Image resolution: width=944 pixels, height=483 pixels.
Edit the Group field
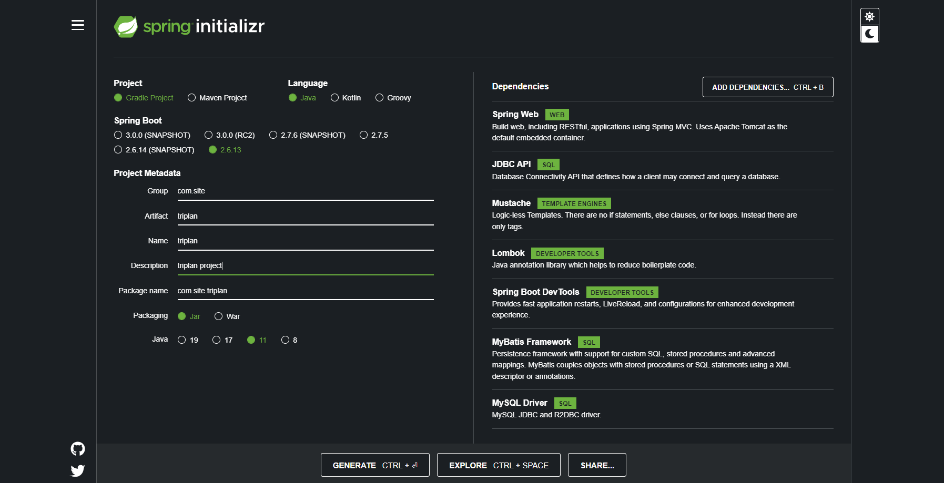click(x=306, y=191)
